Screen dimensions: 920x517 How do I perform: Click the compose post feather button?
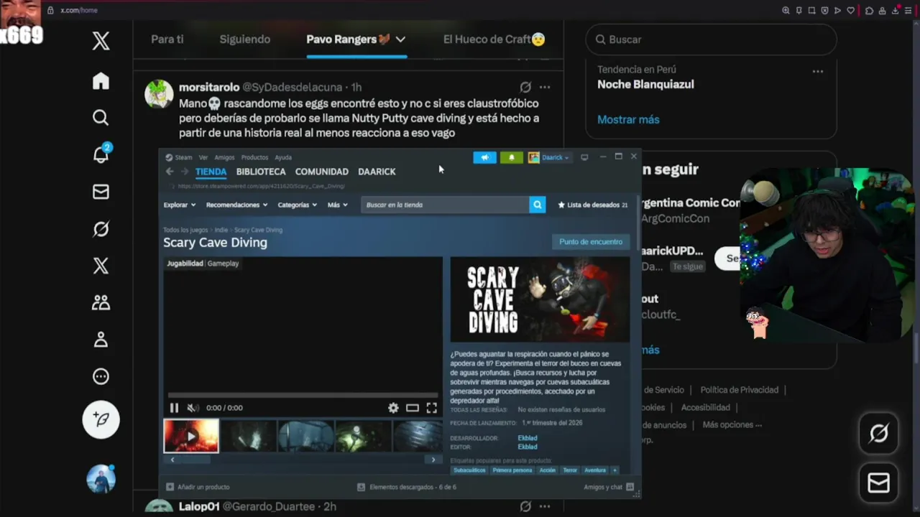(101, 419)
